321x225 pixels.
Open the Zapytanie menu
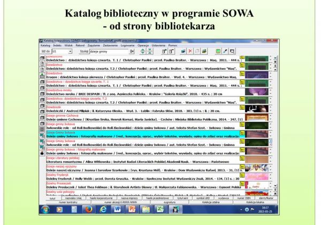click(x=94, y=46)
